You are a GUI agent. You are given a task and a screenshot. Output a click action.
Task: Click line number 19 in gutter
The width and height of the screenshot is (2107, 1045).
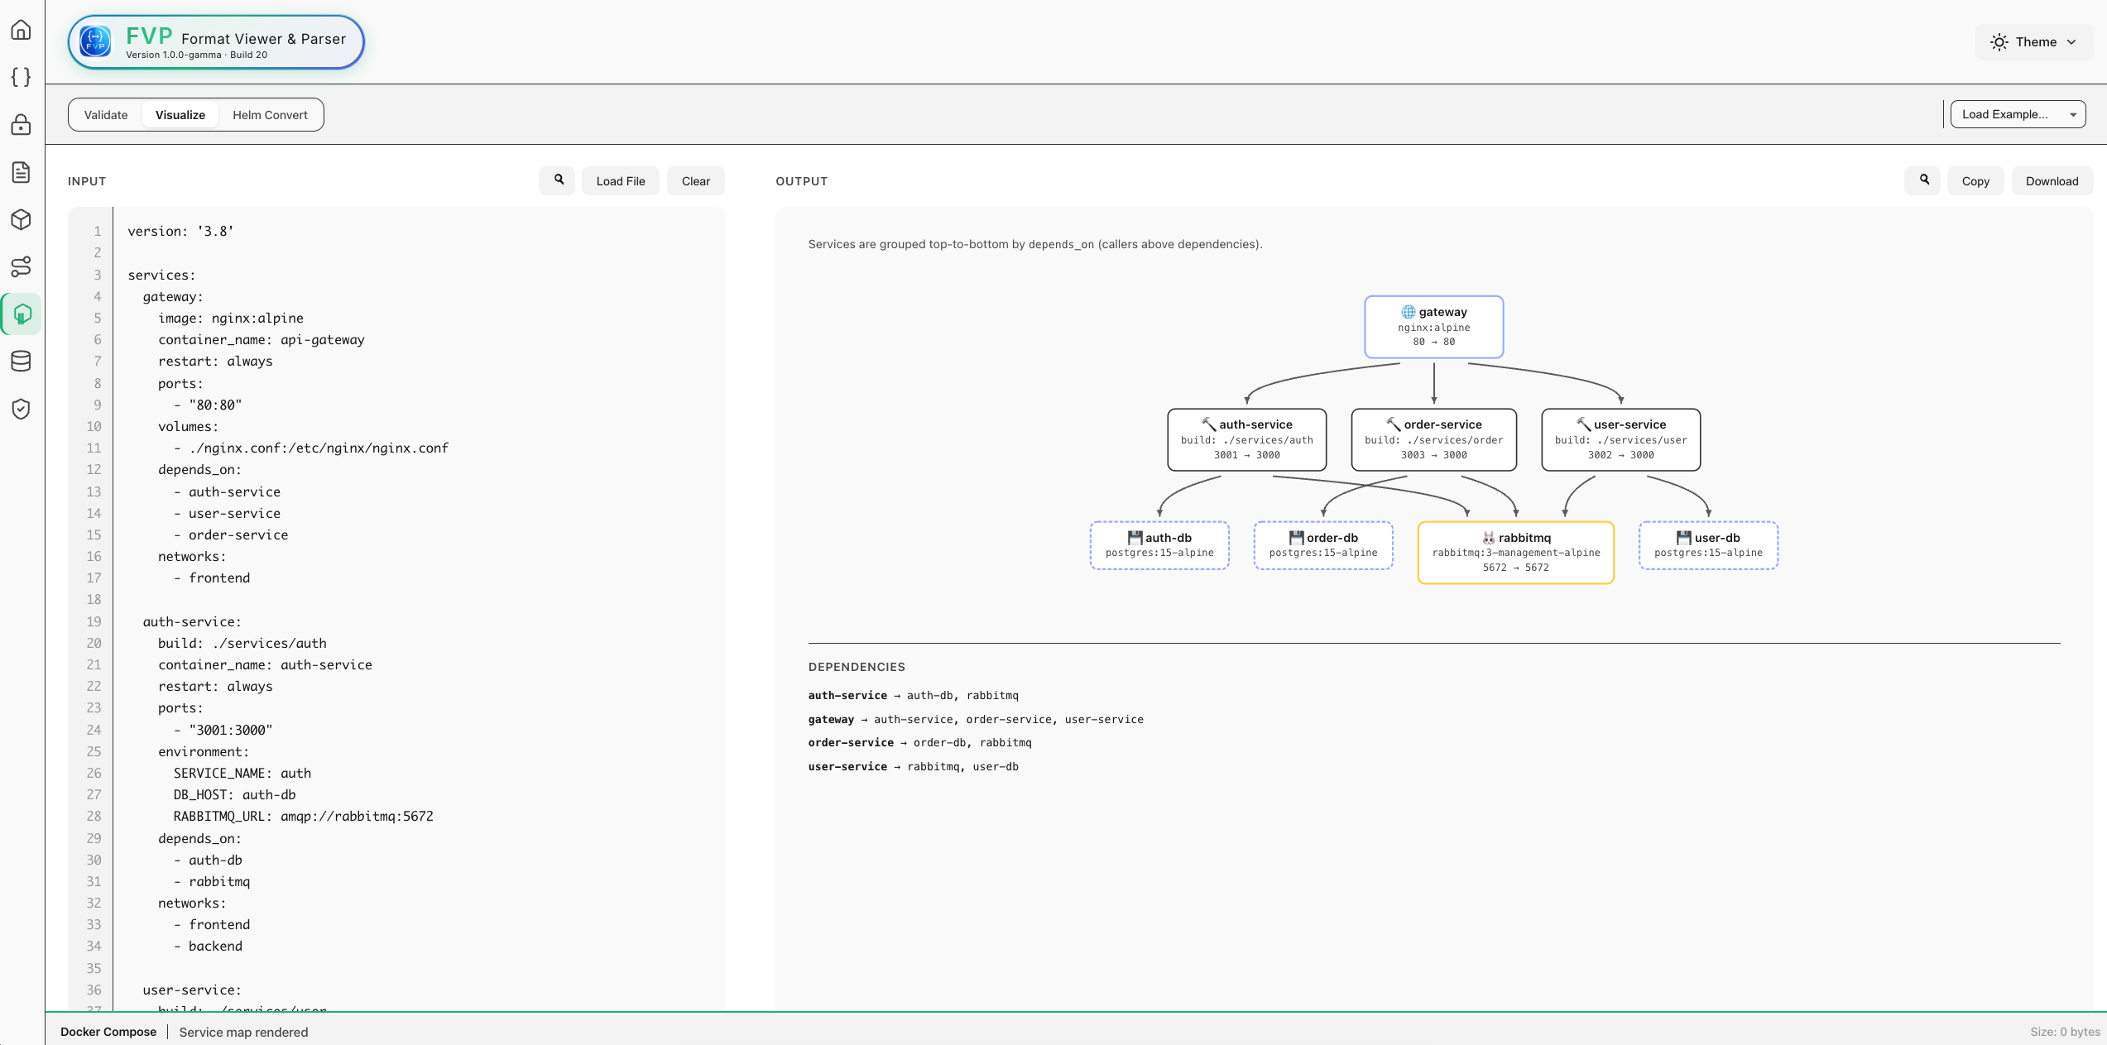click(x=94, y=621)
